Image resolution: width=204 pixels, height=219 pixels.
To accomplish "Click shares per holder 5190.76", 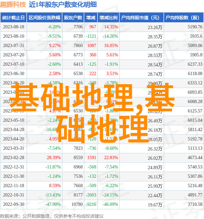I will (195, 27).
